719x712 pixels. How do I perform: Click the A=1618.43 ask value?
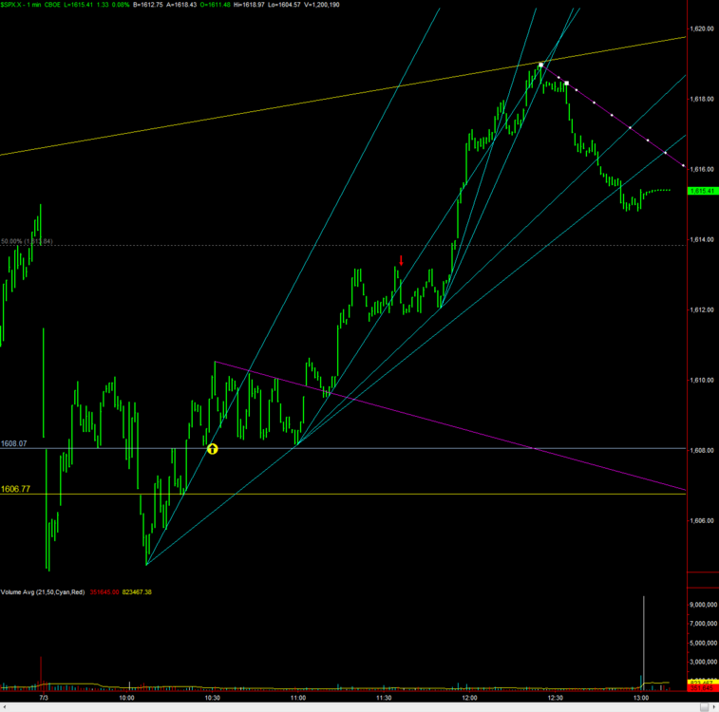click(x=181, y=5)
